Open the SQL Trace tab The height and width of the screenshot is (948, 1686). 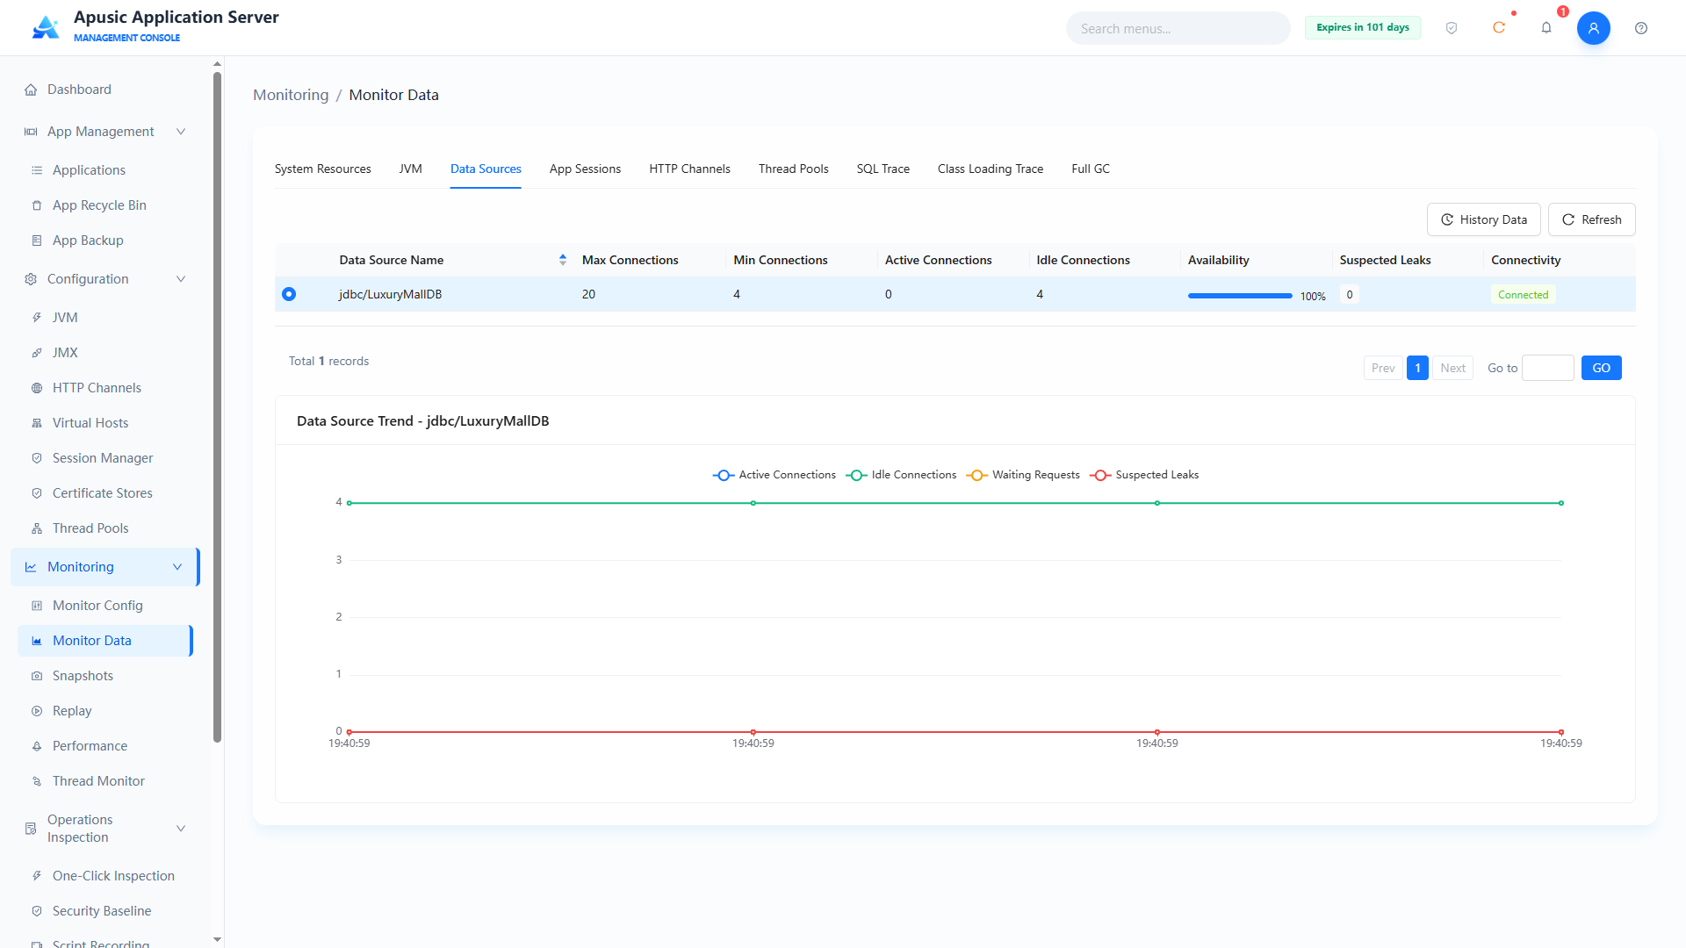pos(883,169)
